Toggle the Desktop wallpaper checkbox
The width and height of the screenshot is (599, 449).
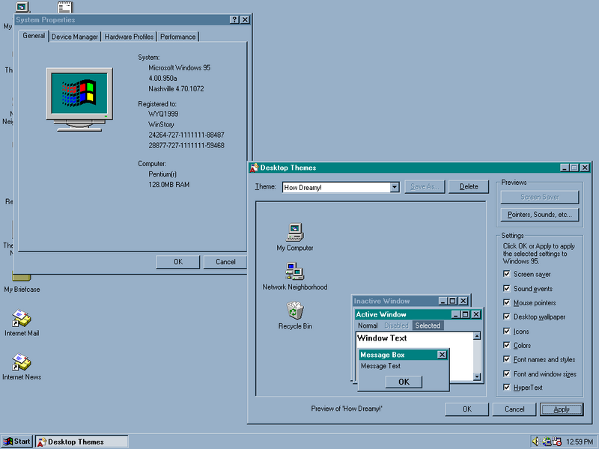tap(507, 317)
